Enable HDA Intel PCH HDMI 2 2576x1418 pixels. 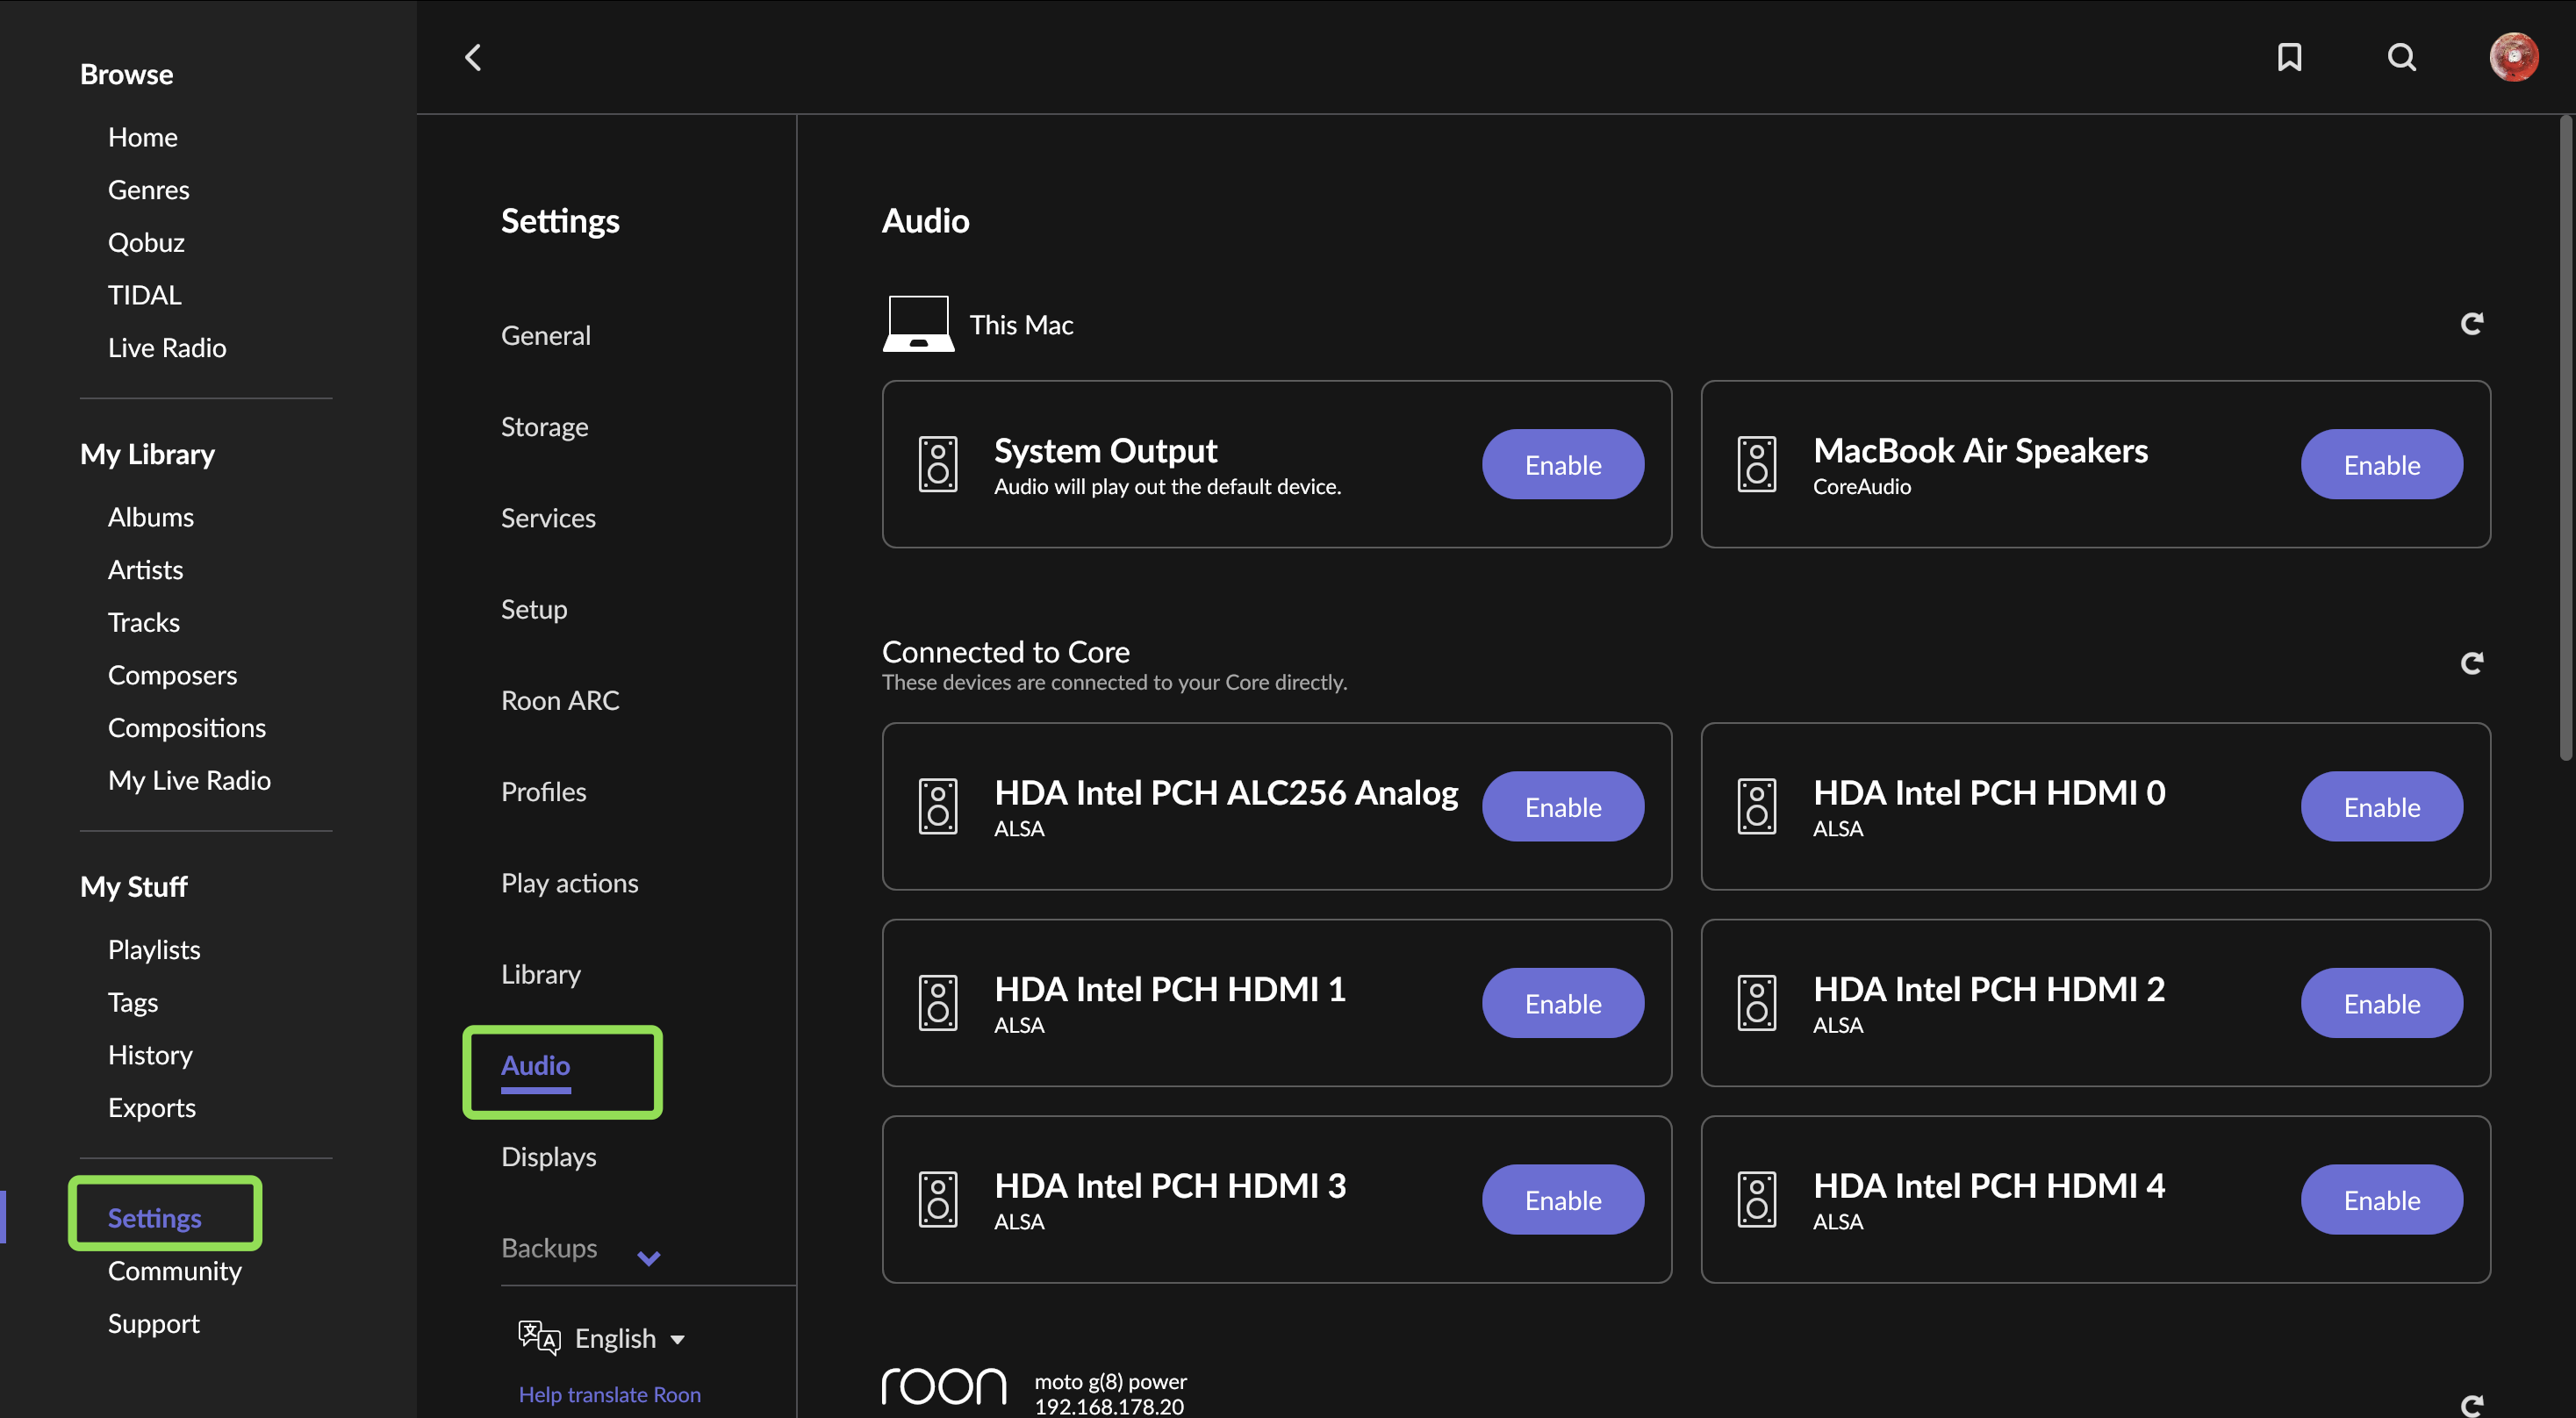[x=2381, y=1003]
